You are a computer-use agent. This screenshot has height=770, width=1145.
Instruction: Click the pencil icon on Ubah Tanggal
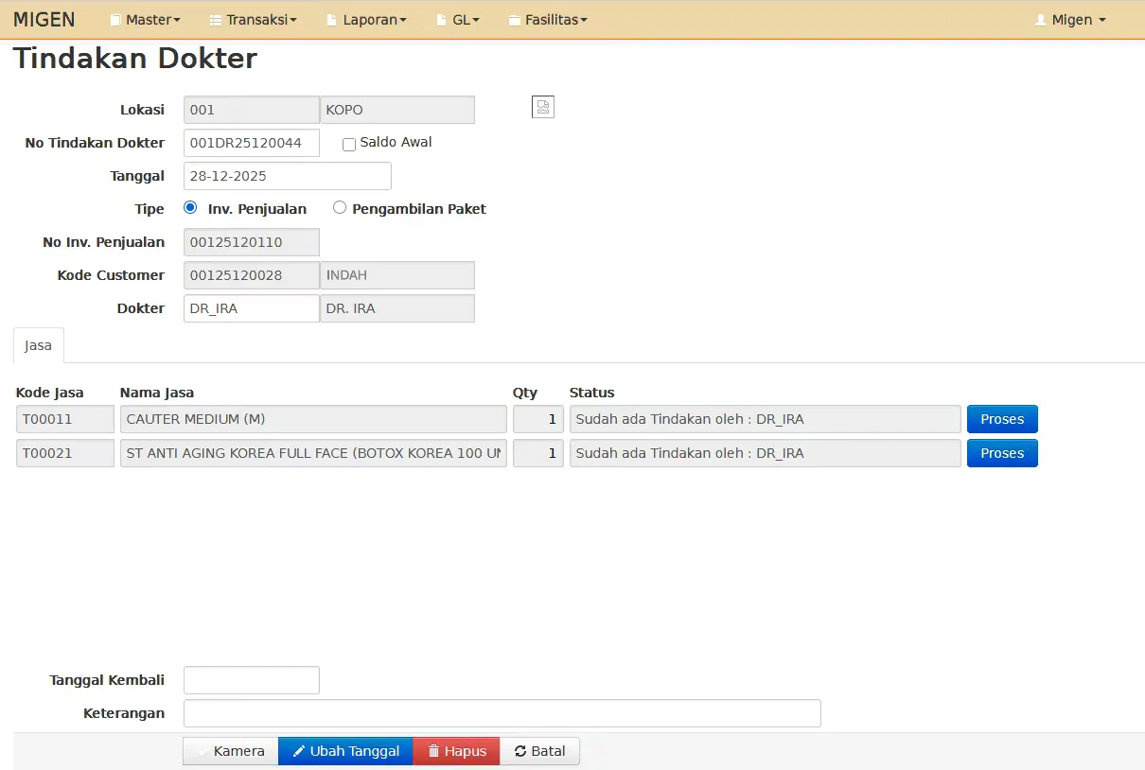[299, 751]
